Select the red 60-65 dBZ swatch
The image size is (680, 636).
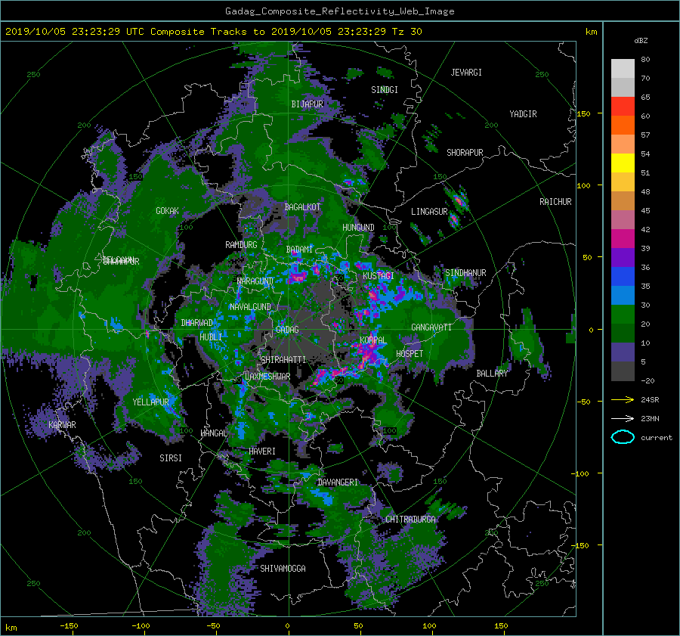point(623,107)
